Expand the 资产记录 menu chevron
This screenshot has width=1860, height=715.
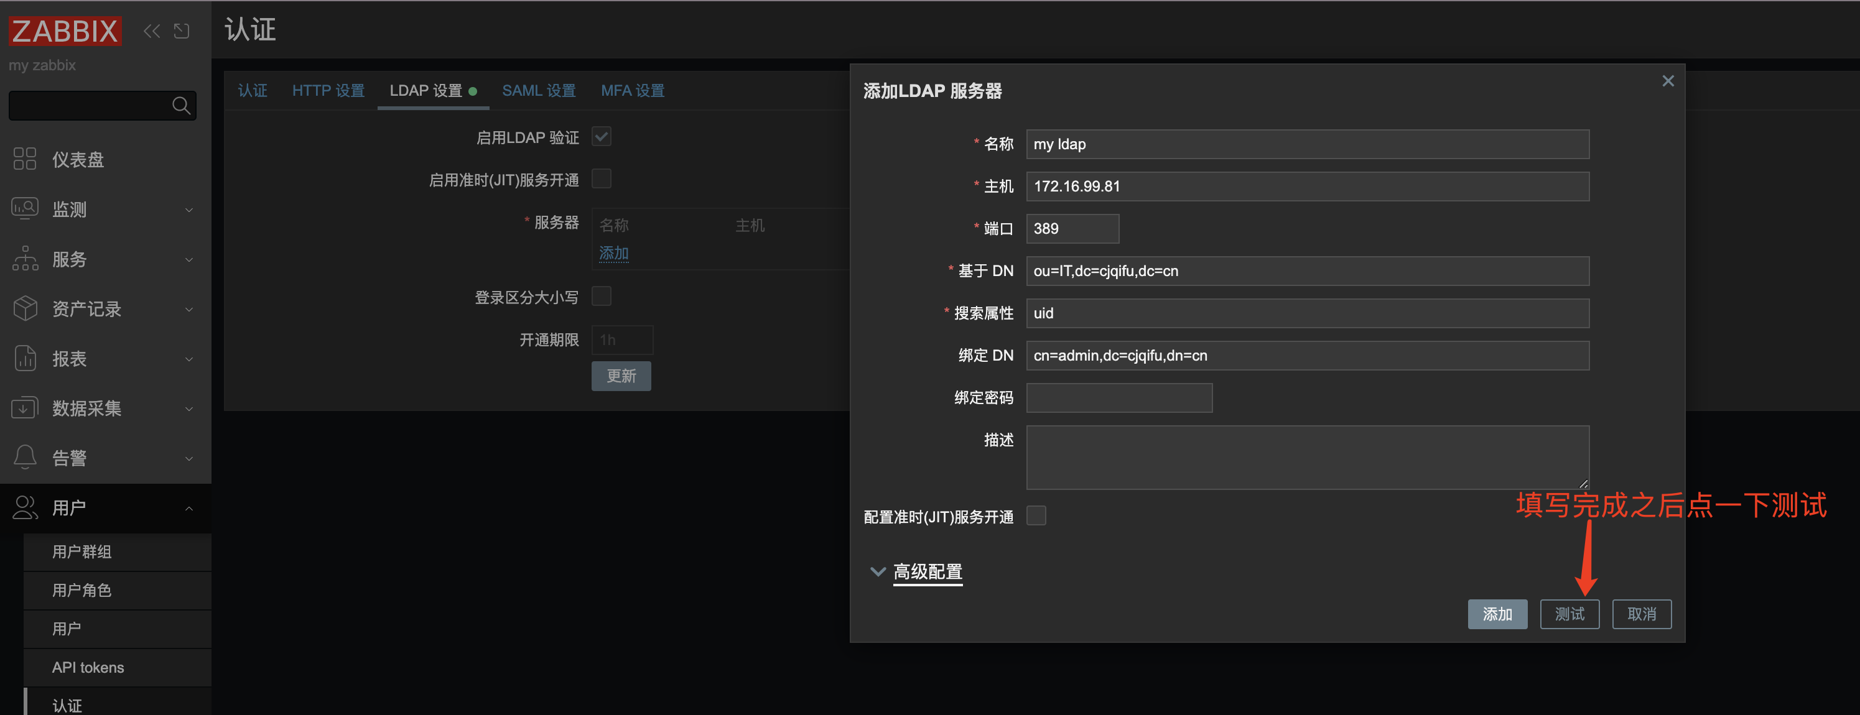click(x=189, y=310)
